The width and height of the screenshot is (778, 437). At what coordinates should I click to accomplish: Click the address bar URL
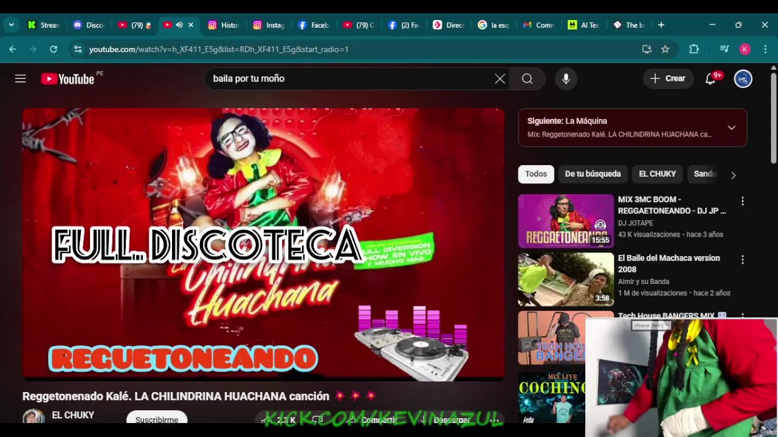tap(219, 49)
